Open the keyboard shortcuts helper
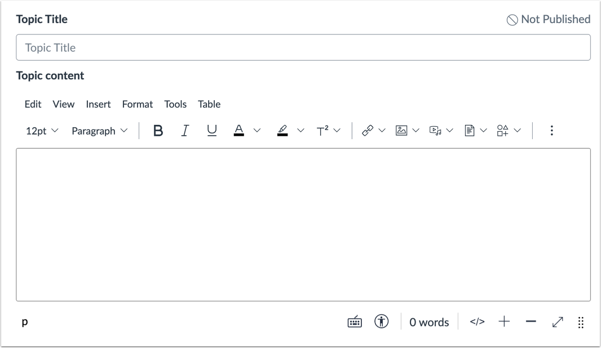Image resolution: width=601 pixels, height=348 pixels. point(355,322)
